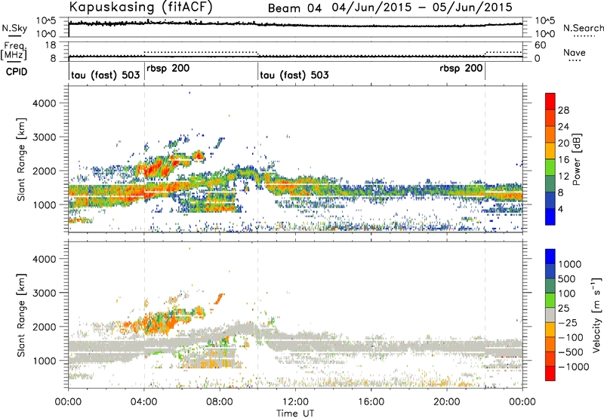Click the -25 value on Velocity colorbar
The height and width of the screenshot is (418, 604).
click(x=568, y=322)
